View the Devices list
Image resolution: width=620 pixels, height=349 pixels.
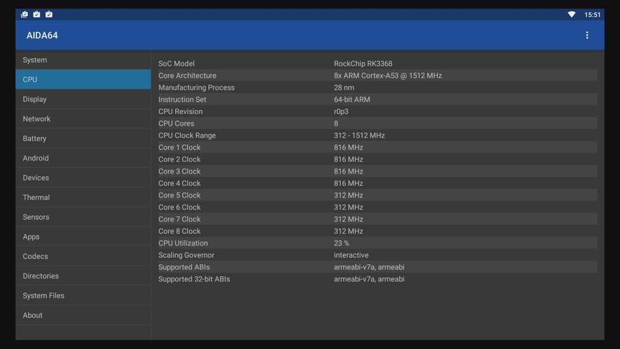coord(82,178)
